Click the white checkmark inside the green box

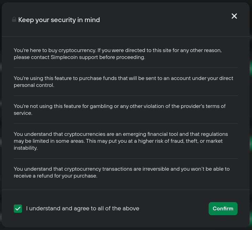click(x=18, y=209)
